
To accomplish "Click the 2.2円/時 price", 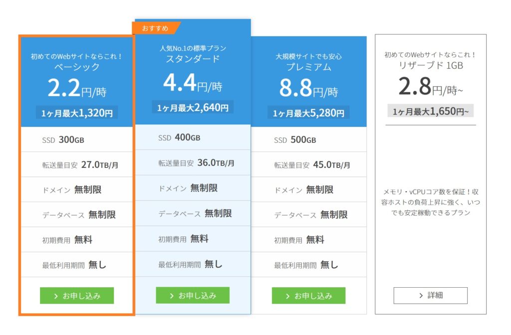I will [77, 88].
